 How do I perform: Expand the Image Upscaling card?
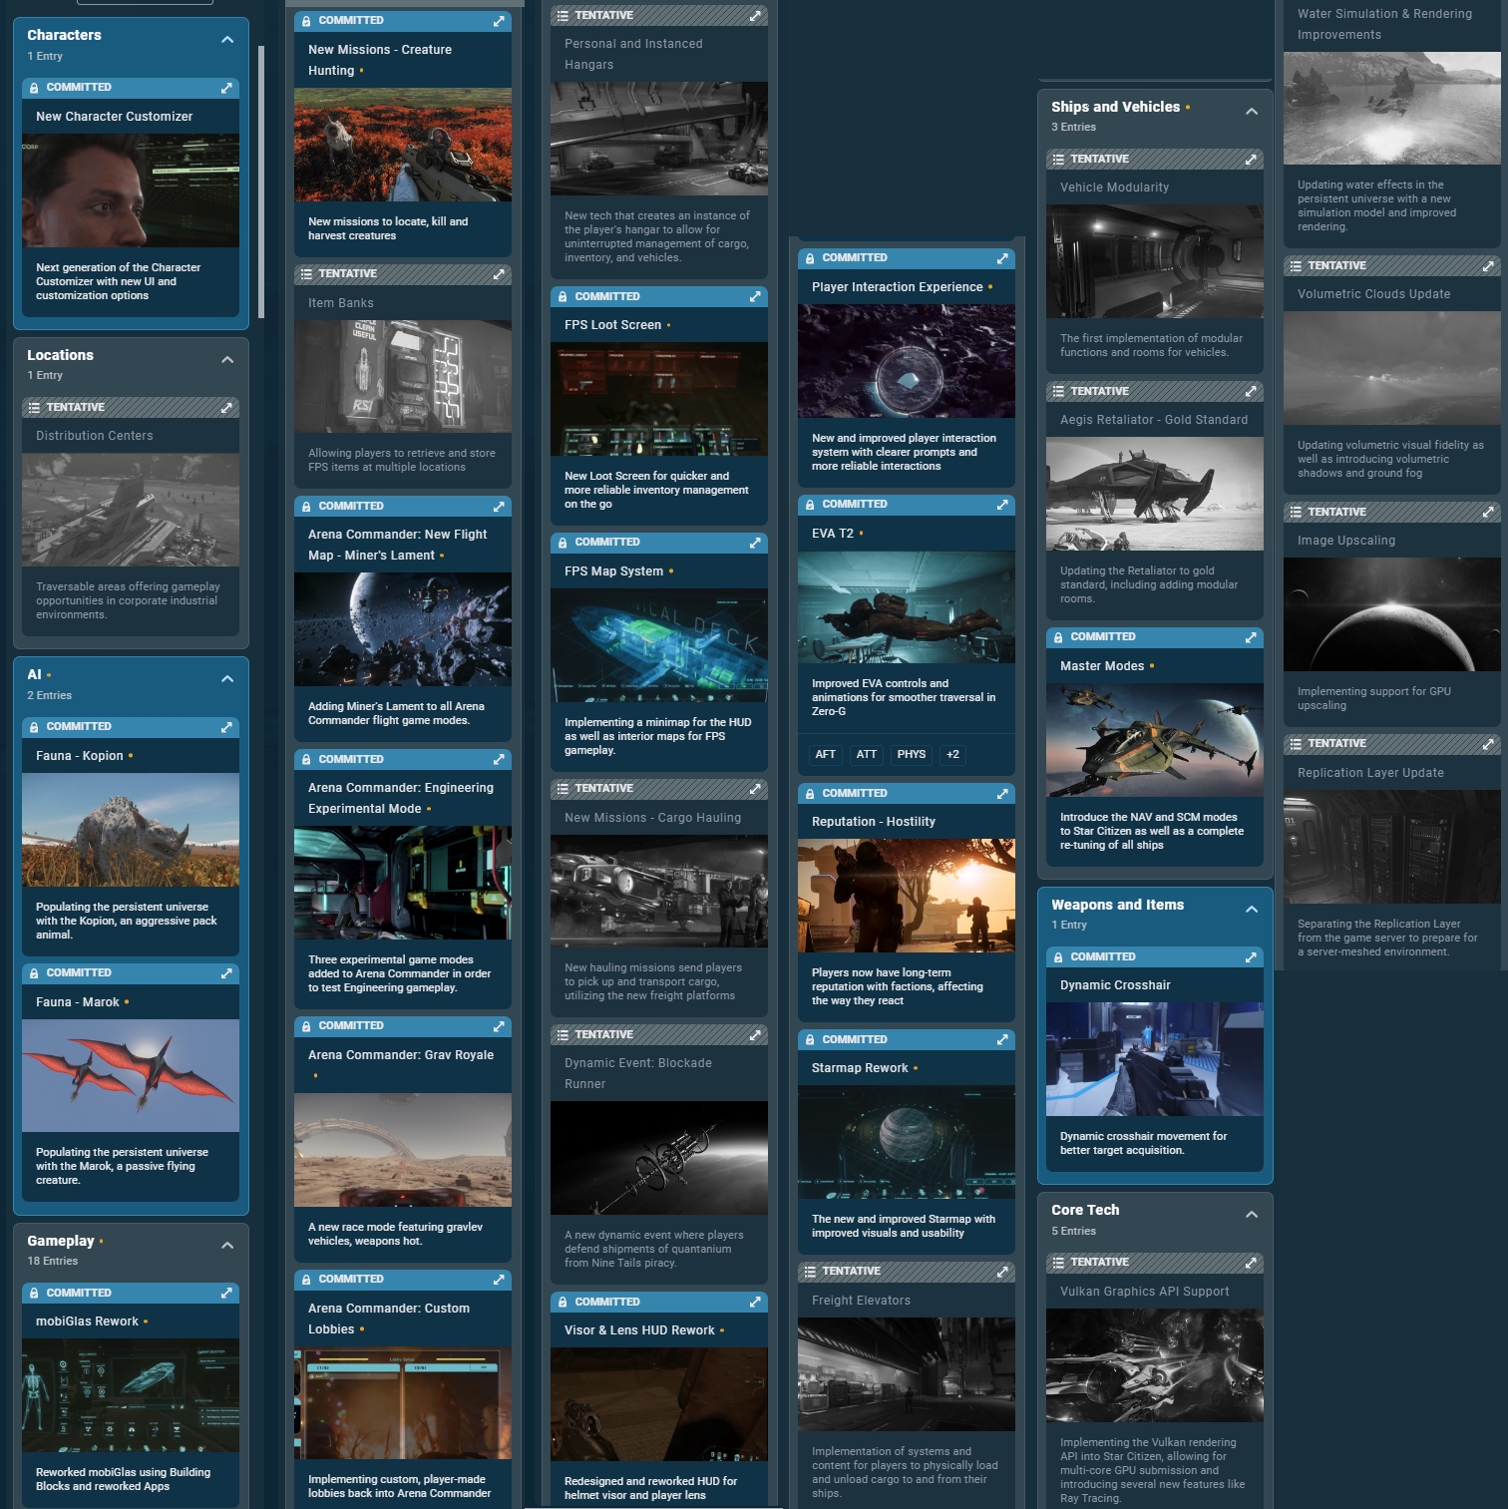[x=1488, y=512]
